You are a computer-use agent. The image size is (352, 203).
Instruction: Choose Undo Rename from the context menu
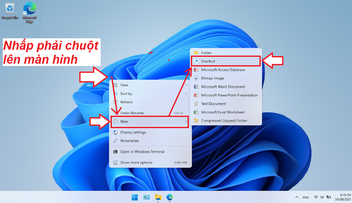click(x=150, y=113)
